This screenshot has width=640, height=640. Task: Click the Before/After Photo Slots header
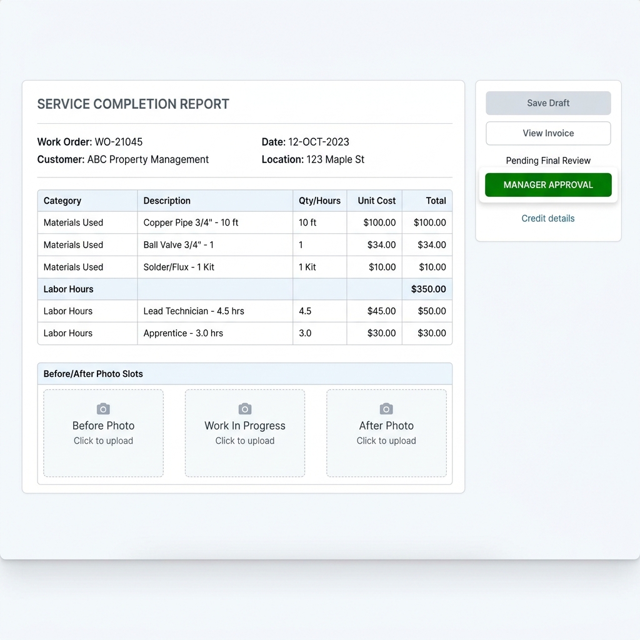click(93, 374)
